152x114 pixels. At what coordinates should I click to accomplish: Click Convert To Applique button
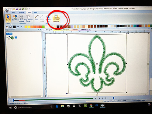coord(56,18)
